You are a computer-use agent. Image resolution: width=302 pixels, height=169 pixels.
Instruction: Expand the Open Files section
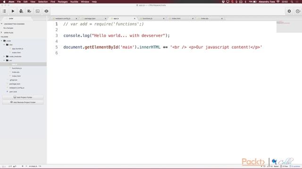pyautogui.click(x=2, y=32)
